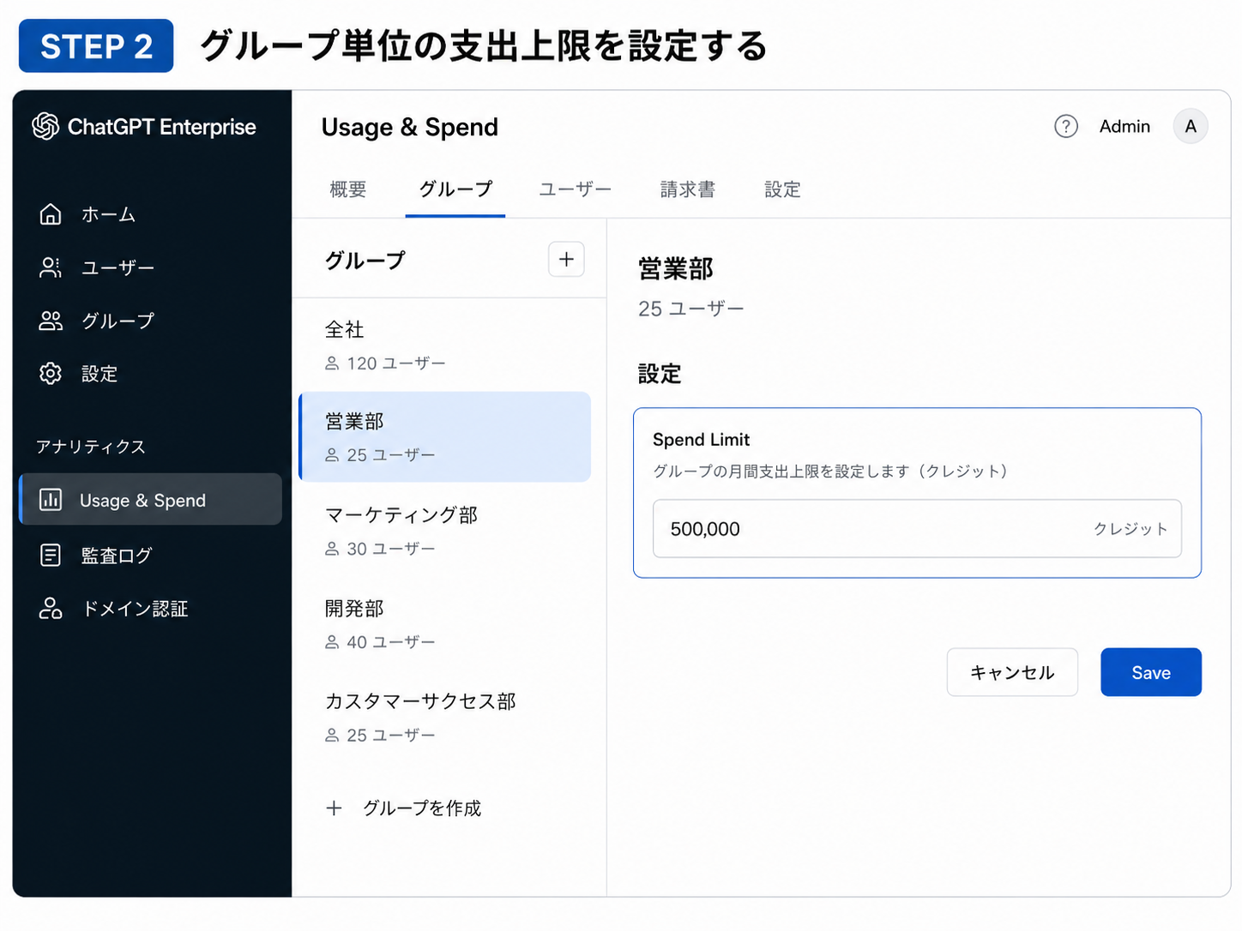Click the 監査ログ document icon
1242x931 pixels.
click(x=51, y=556)
